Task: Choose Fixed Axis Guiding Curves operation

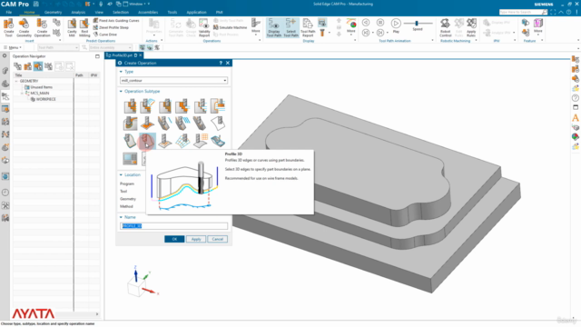Action: pos(116,20)
